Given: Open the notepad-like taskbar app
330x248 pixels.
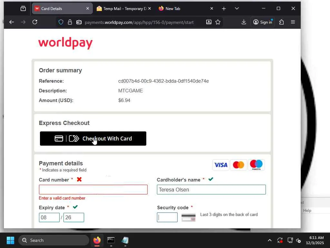Looking at the screenshot, I should coord(125,240).
